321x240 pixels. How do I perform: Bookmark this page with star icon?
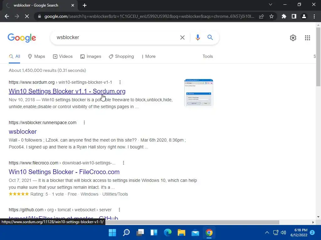click(x=271, y=16)
